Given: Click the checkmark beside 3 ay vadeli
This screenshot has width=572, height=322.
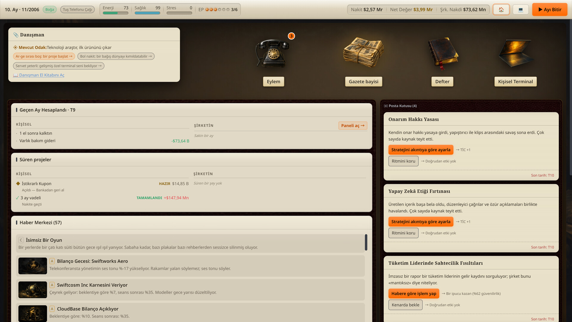Looking at the screenshot, I should click(x=18, y=198).
